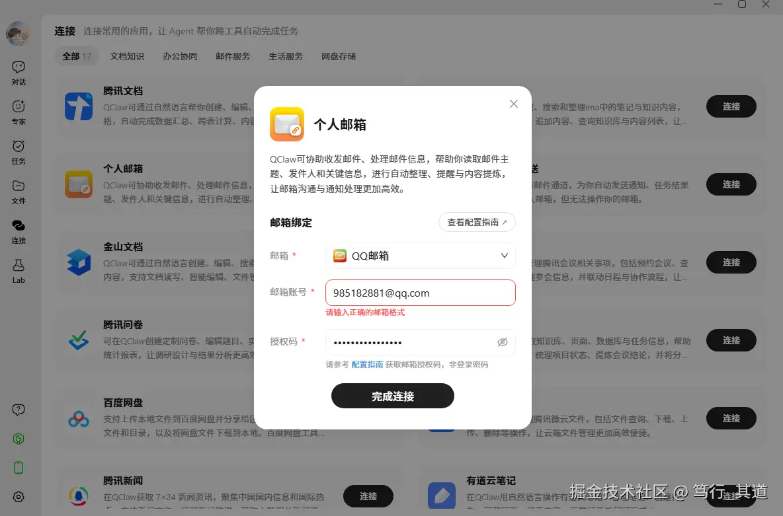Focus the 邮箱账号 email input field
The height and width of the screenshot is (516, 783).
click(x=421, y=293)
